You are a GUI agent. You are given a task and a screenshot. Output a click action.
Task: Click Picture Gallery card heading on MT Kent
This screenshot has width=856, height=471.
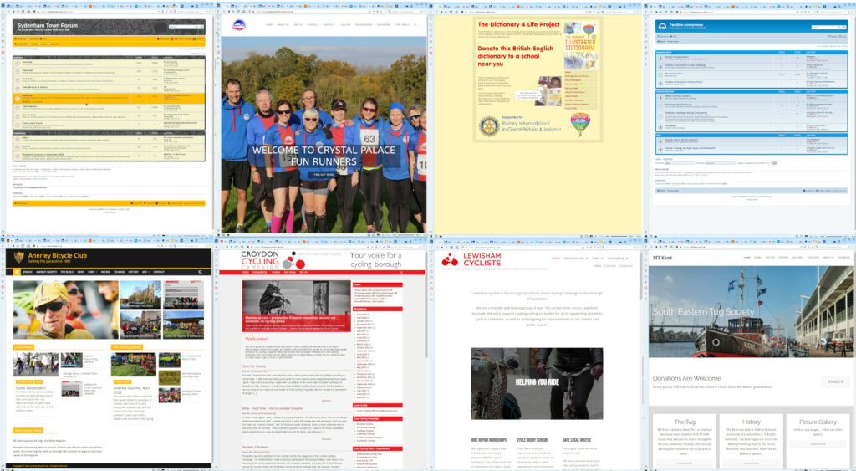[x=818, y=422]
